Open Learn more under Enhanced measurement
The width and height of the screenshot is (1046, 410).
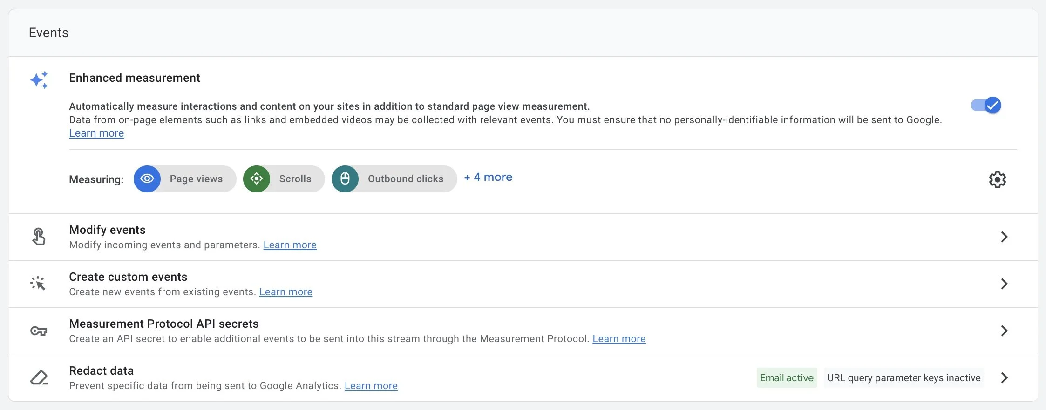coord(96,133)
